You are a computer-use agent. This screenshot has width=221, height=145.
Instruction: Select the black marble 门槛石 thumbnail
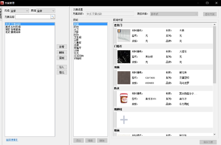[124, 57]
